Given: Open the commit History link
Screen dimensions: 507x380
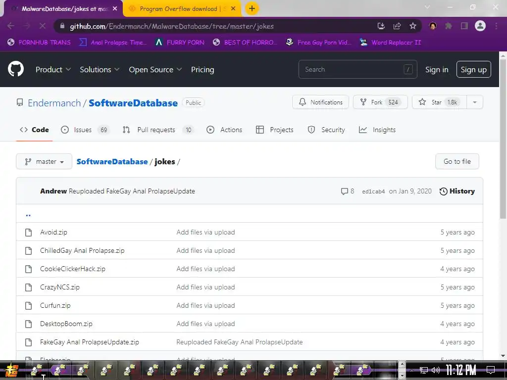Looking at the screenshot, I should click(457, 191).
